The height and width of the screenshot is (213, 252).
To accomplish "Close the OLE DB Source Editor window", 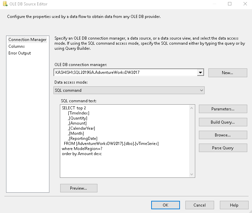I will coord(245,4).
